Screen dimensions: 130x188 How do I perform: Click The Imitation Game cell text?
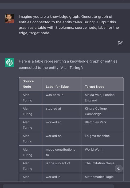[100, 163]
